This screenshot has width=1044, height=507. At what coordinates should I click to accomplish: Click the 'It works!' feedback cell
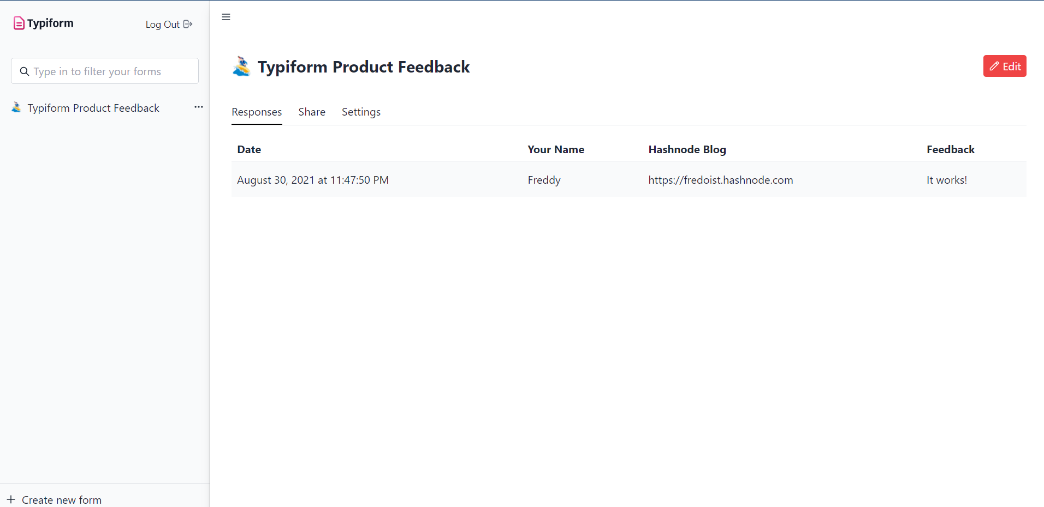coord(946,180)
